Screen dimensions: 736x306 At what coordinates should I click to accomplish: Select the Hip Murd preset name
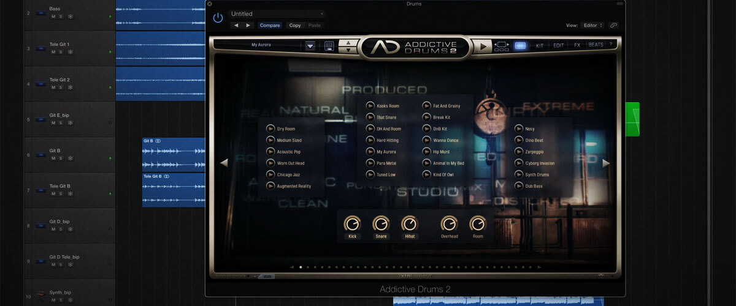(441, 152)
